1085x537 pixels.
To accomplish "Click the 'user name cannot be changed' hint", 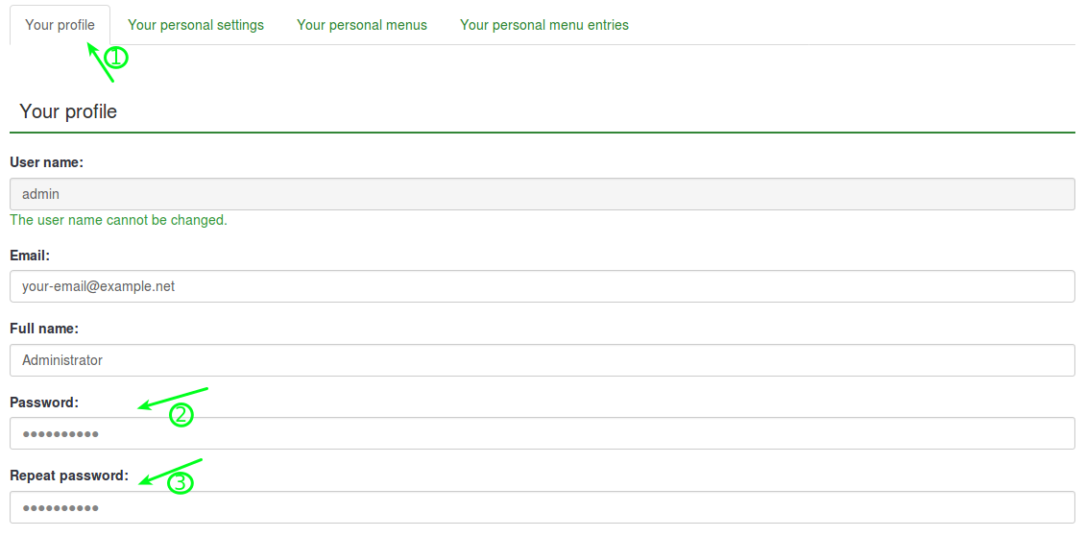I will [118, 220].
